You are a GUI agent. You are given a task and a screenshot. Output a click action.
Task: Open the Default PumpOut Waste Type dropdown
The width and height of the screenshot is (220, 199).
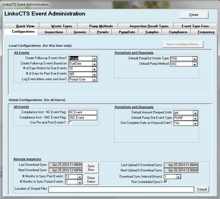(x=195, y=58)
